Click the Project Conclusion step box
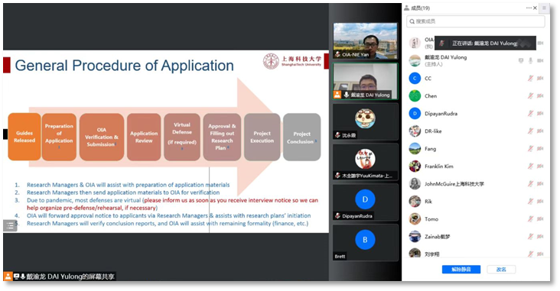 click(x=301, y=137)
